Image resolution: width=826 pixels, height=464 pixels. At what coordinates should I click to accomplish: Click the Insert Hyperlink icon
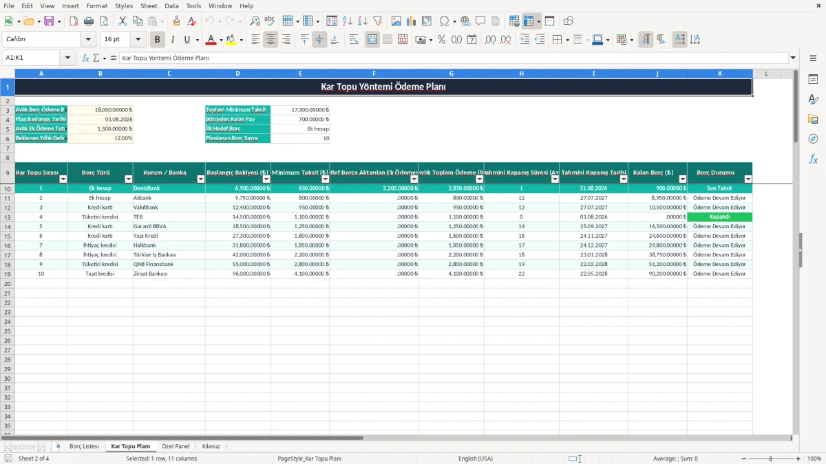click(466, 21)
